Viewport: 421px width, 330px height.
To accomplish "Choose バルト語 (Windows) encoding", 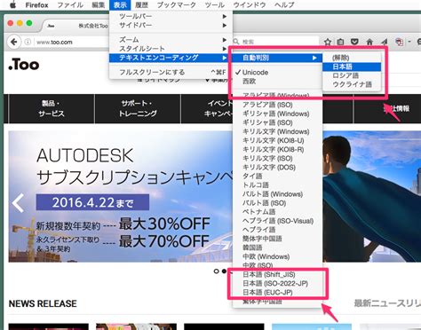I will [x=277, y=194].
